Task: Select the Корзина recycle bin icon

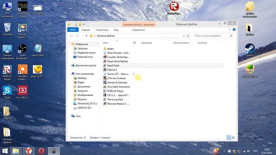Action: point(7,29)
